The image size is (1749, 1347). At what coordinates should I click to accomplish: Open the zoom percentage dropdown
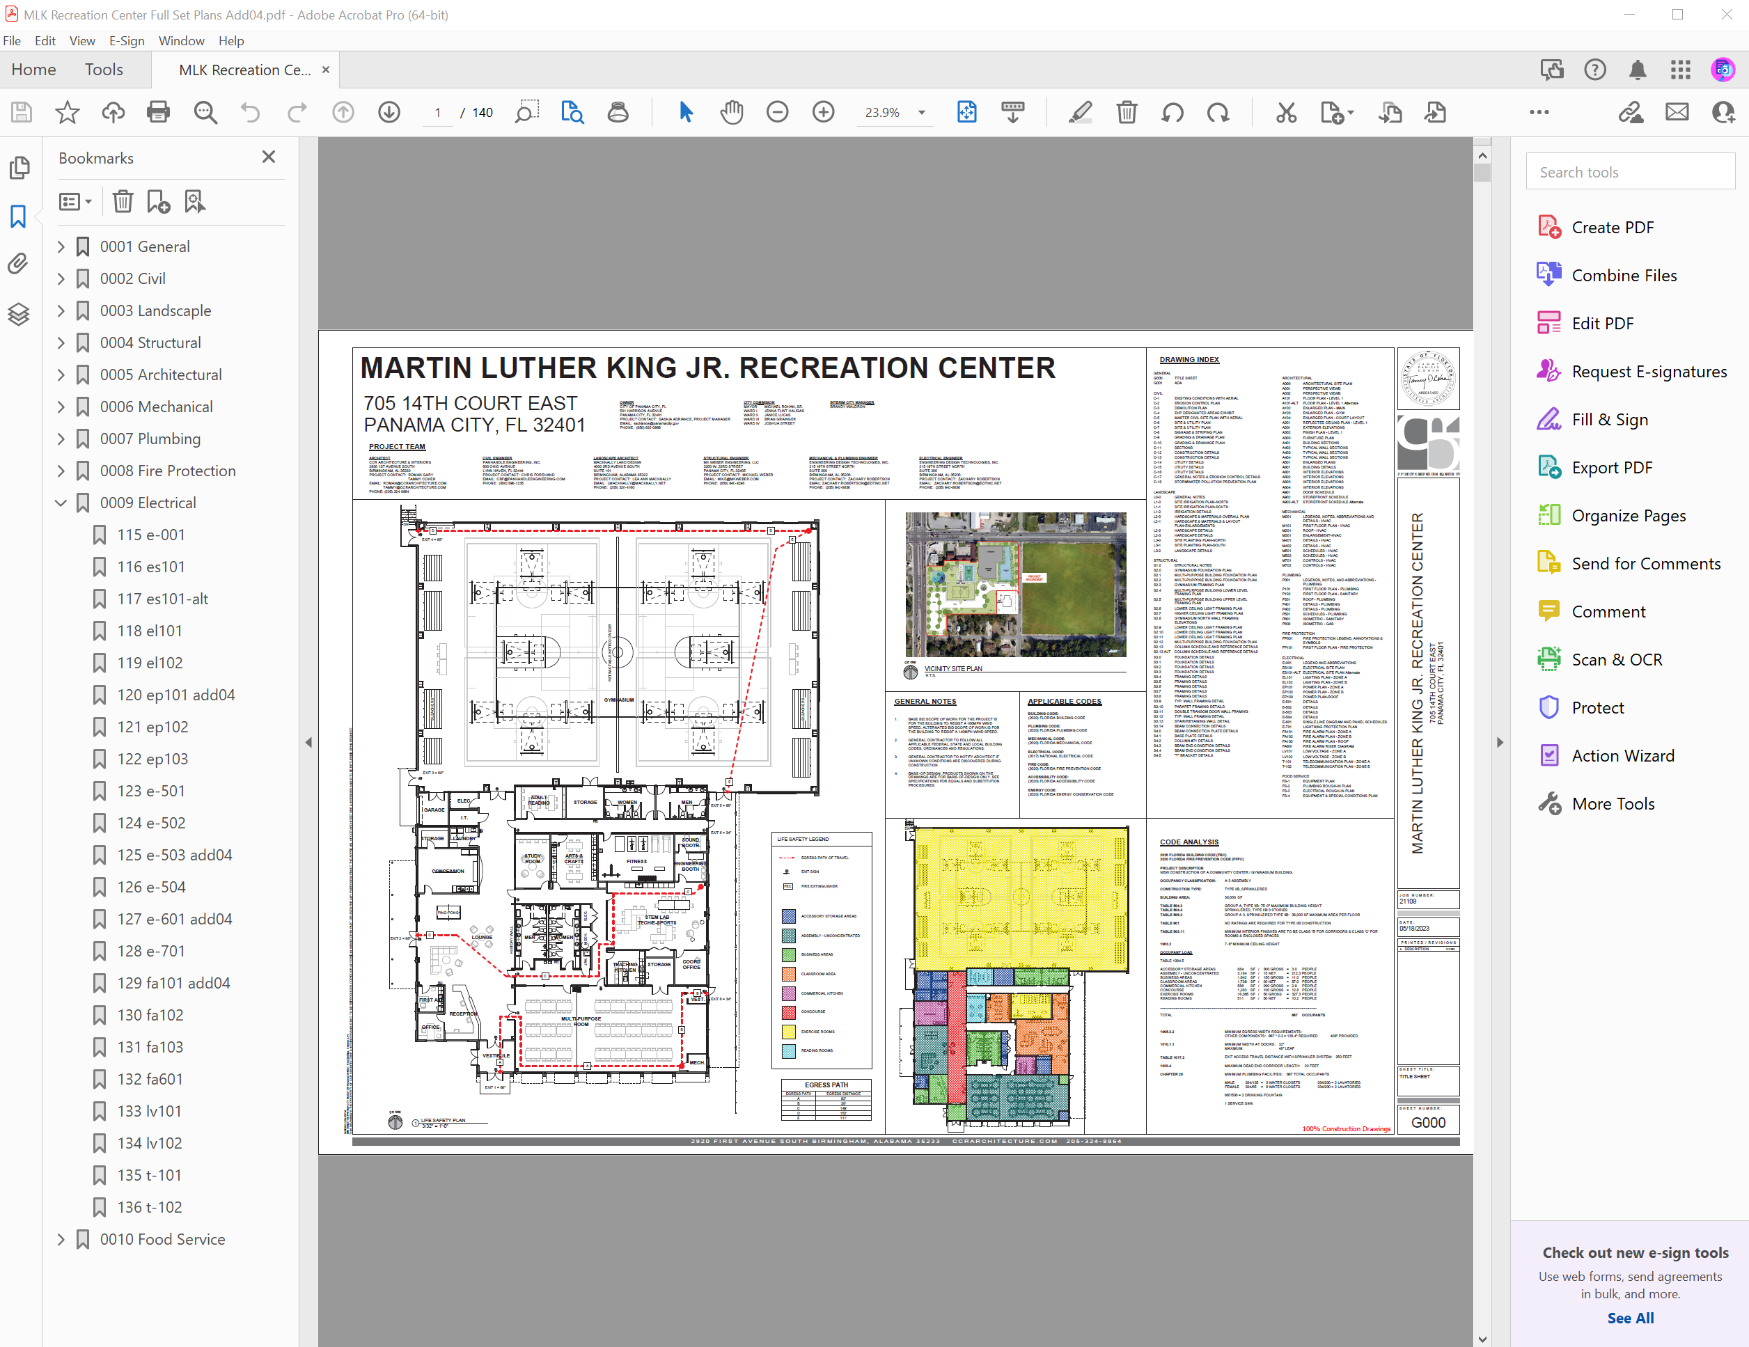pos(922,113)
